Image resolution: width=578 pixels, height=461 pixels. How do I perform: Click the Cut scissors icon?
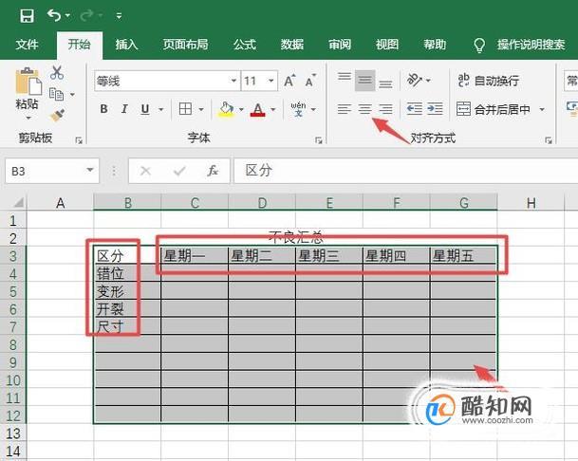coord(57,73)
